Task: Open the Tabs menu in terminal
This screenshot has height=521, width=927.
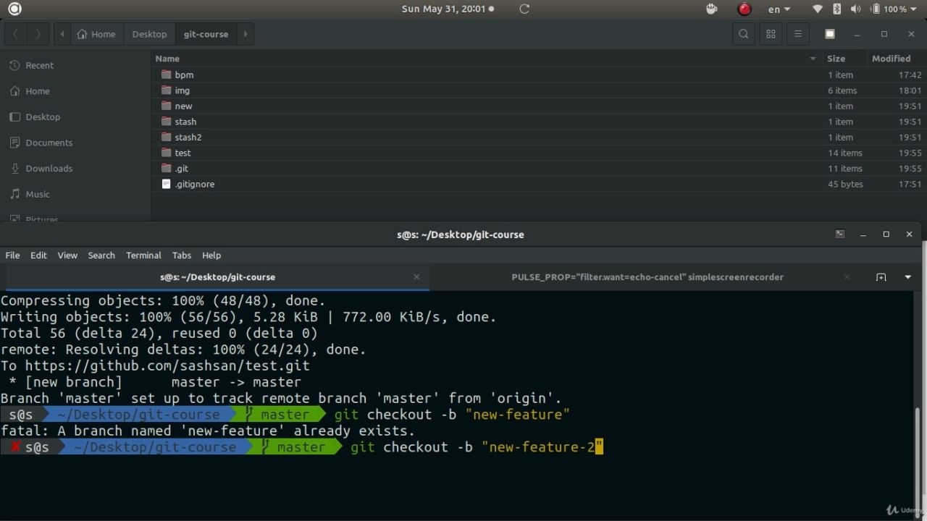Action: pyautogui.click(x=182, y=255)
